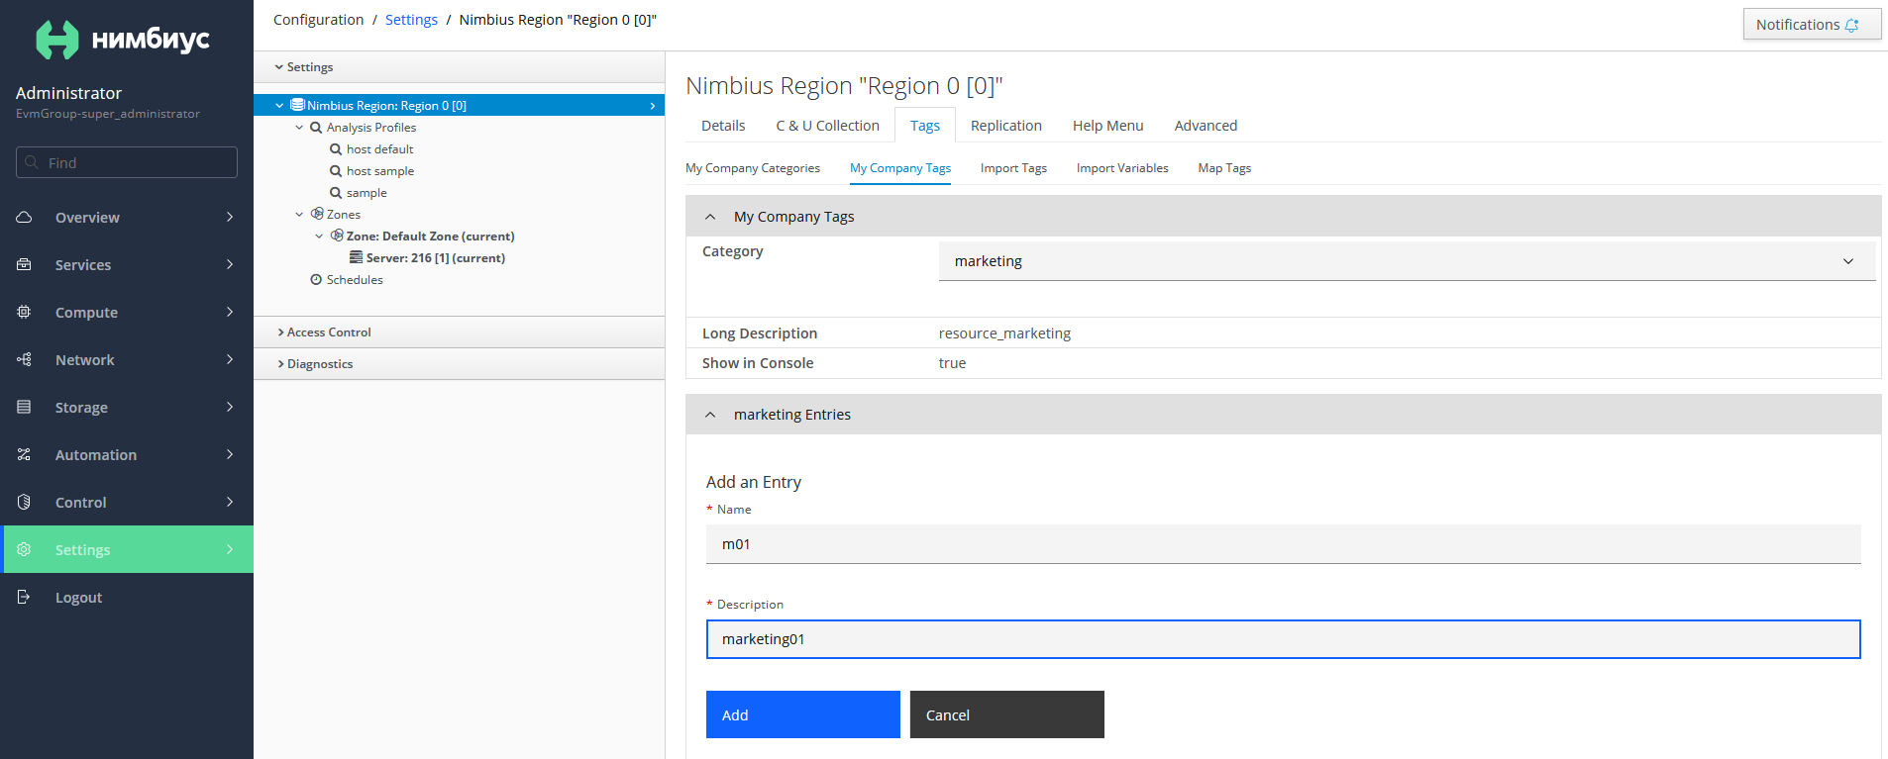
Task: Click the Nimbius logo icon
Action: click(x=57, y=40)
